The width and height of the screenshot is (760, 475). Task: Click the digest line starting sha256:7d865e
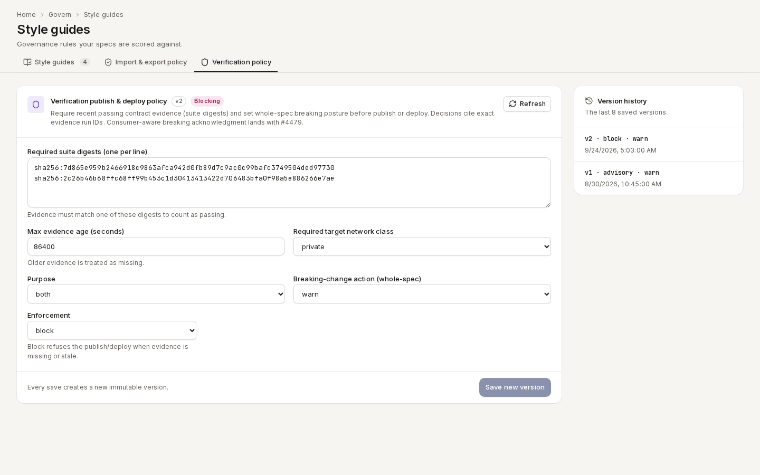(184, 168)
